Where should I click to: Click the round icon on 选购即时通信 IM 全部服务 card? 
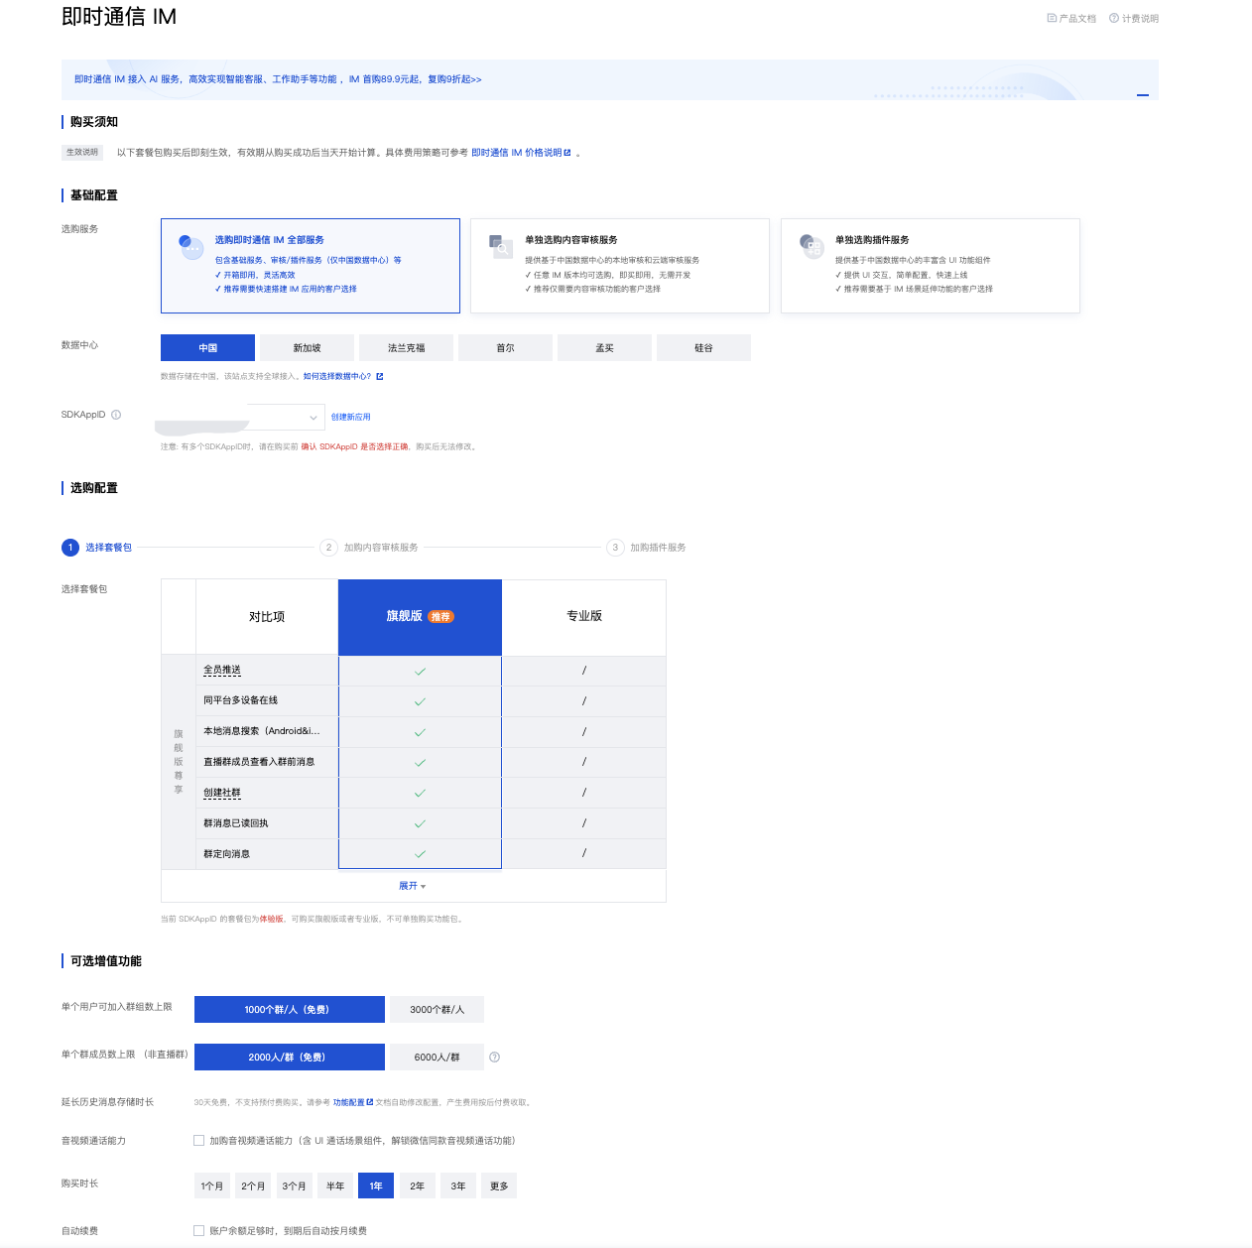point(190,246)
